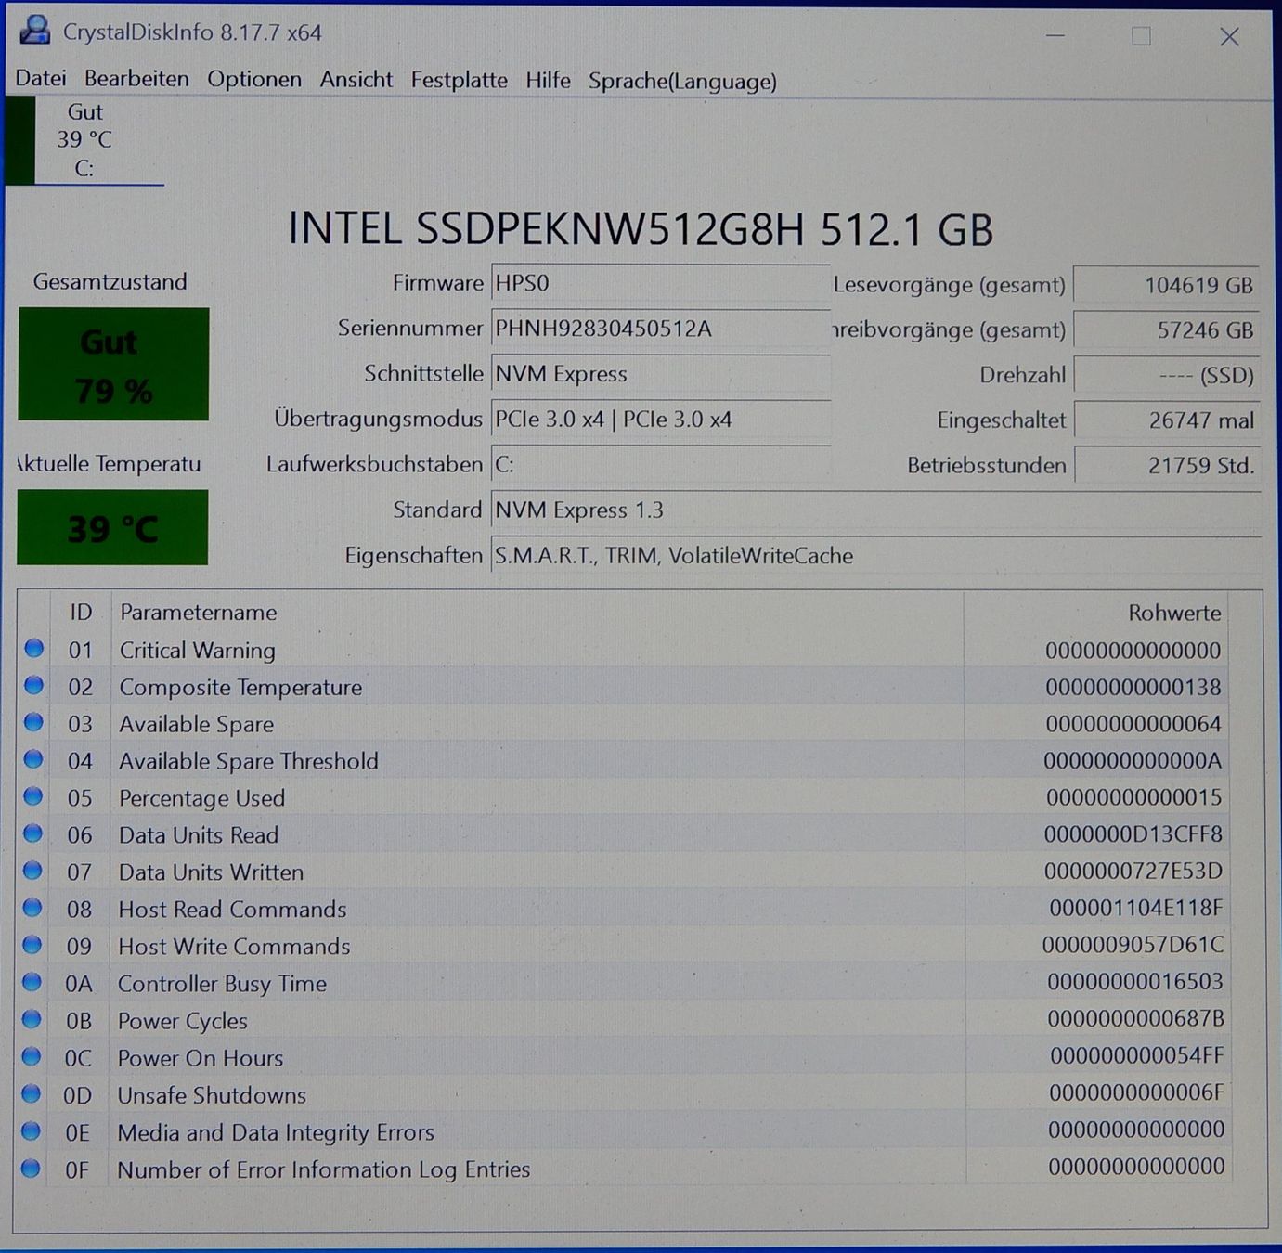This screenshot has width=1282, height=1253.
Task: Click the Schnittstelle field NVM Express
Action: [x=660, y=374]
